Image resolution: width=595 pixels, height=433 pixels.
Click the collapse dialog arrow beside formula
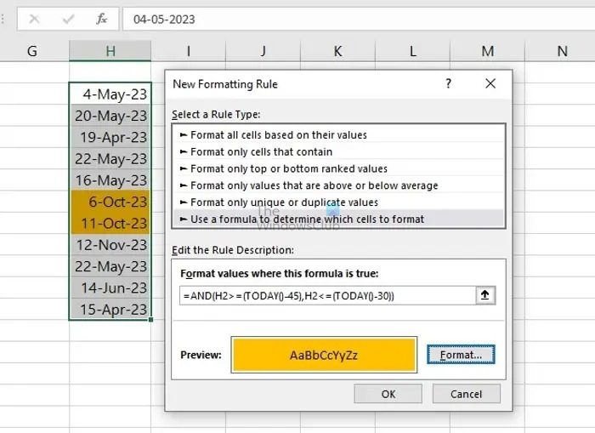click(486, 295)
